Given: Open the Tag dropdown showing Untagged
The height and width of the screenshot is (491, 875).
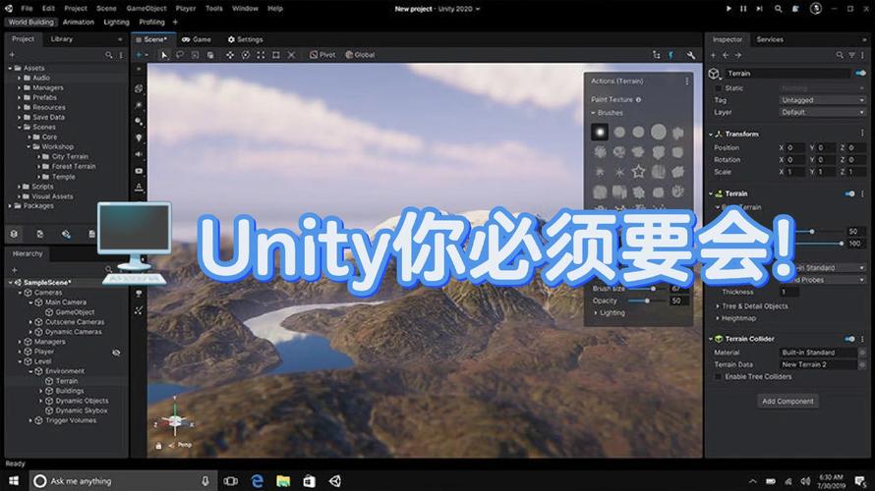Looking at the screenshot, I should [823, 100].
